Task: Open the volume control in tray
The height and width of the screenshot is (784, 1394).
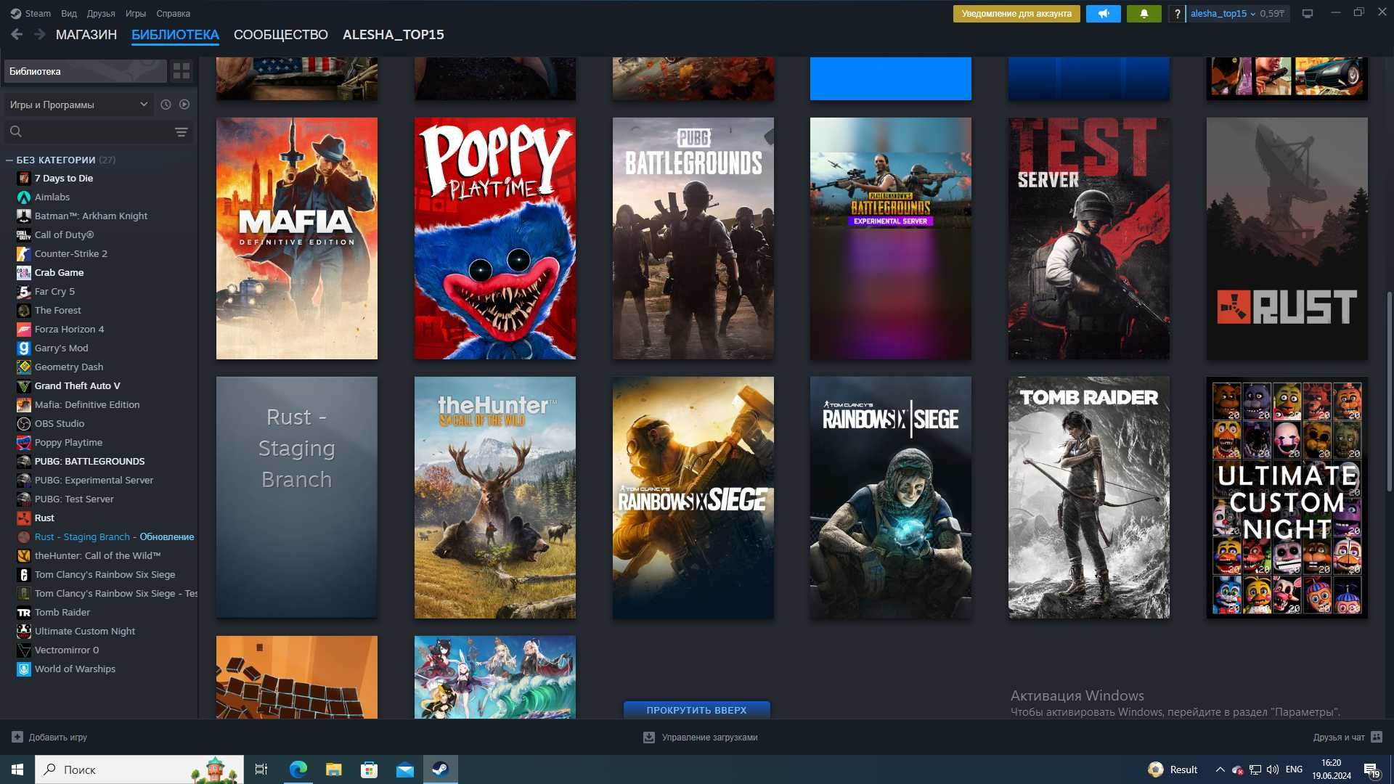Action: pyautogui.click(x=1272, y=769)
